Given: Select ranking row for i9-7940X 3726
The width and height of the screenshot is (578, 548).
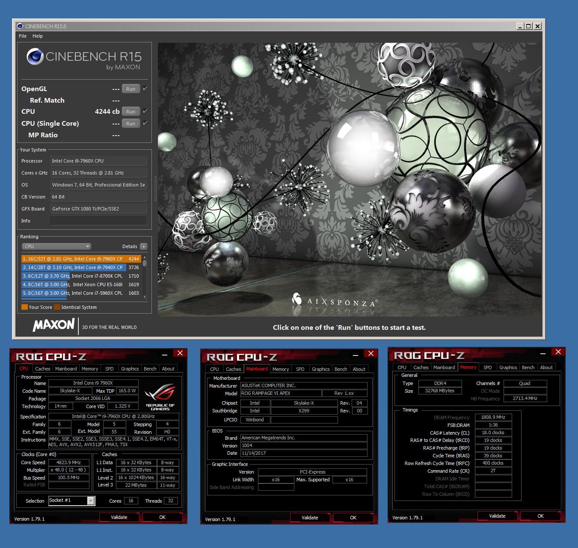Looking at the screenshot, I should click(x=81, y=267).
